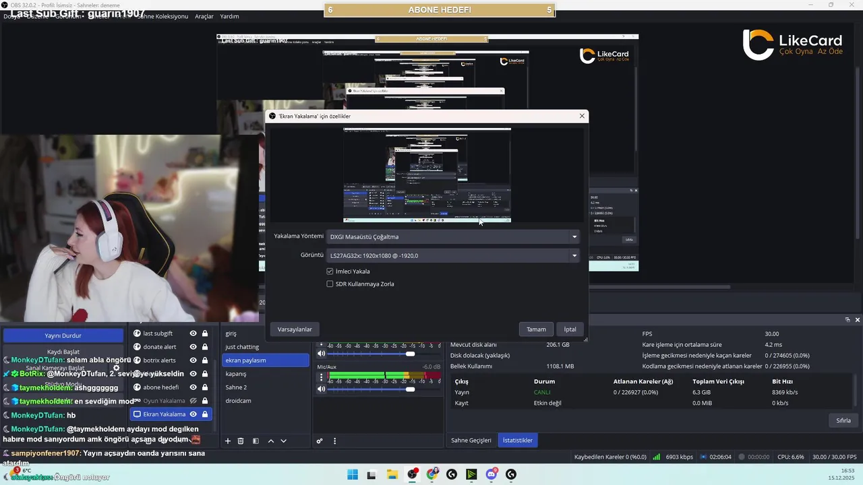The width and height of the screenshot is (863, 485).
Task: Show the Oyun Yakalama source with eye icon
Action: pos(194,401)
